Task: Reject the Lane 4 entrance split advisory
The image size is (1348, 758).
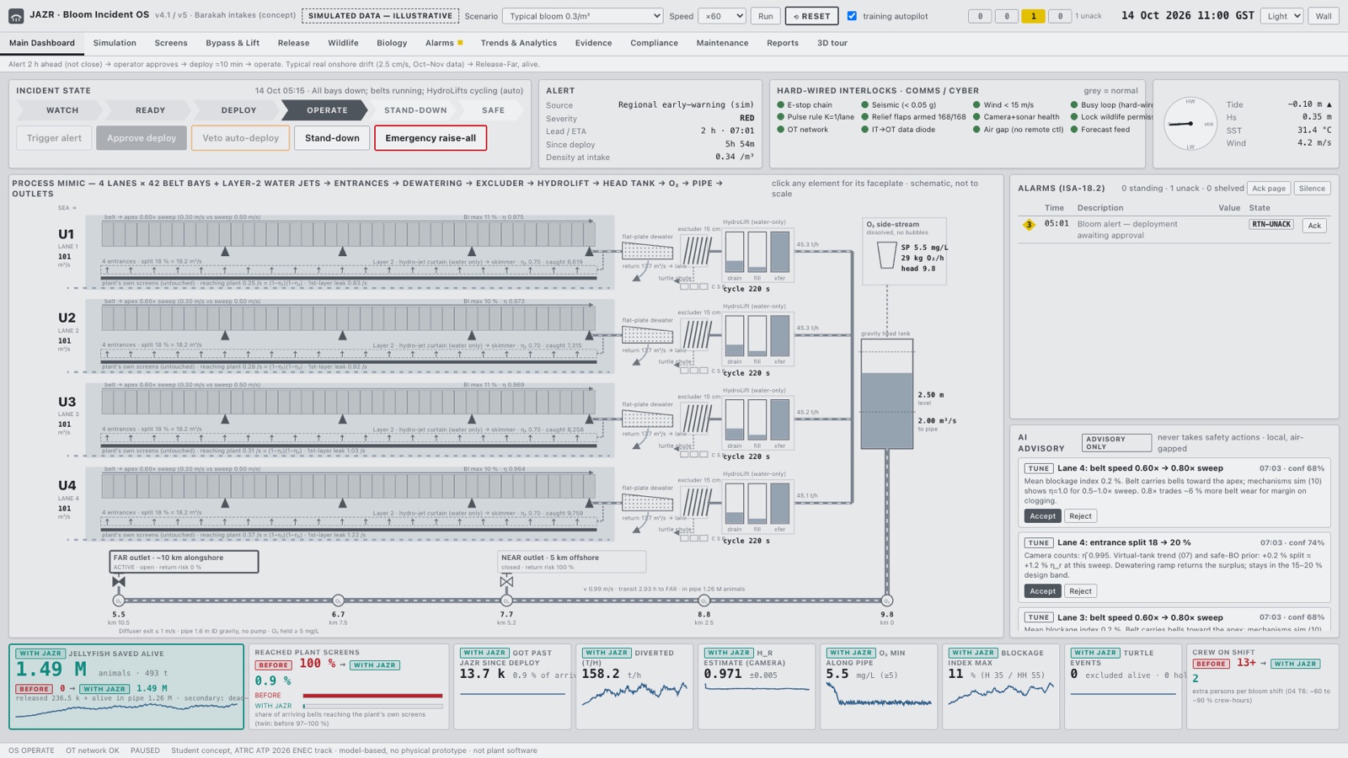Action: click(1080, 591)
